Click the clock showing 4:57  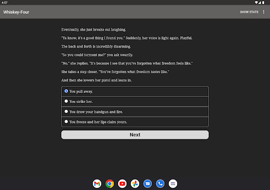click(x=4, y=3)
